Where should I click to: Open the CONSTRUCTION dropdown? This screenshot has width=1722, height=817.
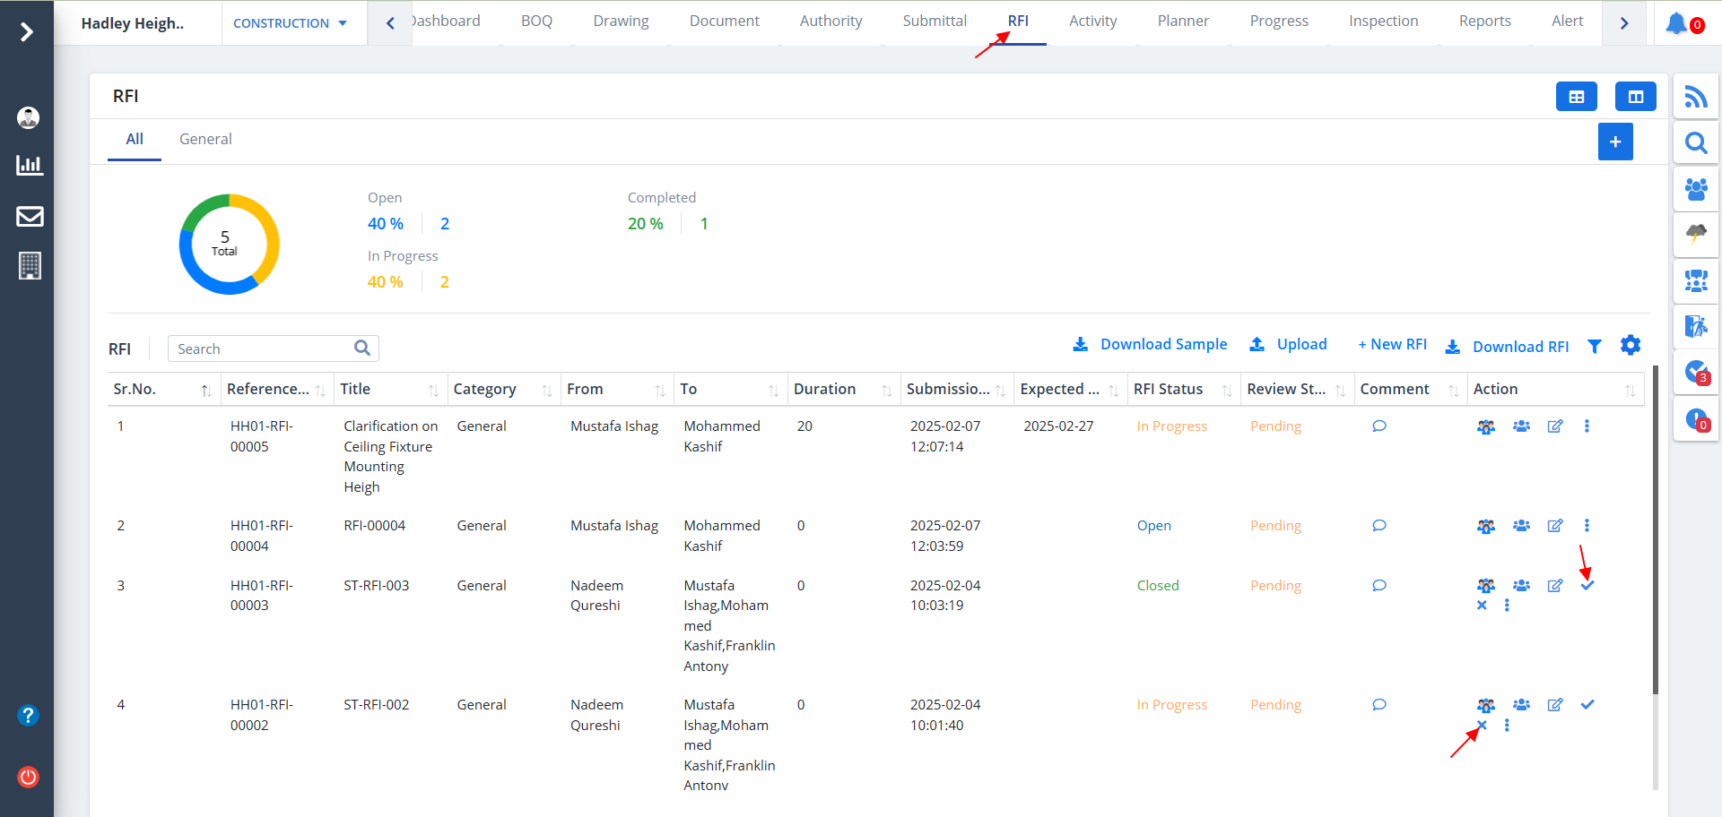(290, 23)
